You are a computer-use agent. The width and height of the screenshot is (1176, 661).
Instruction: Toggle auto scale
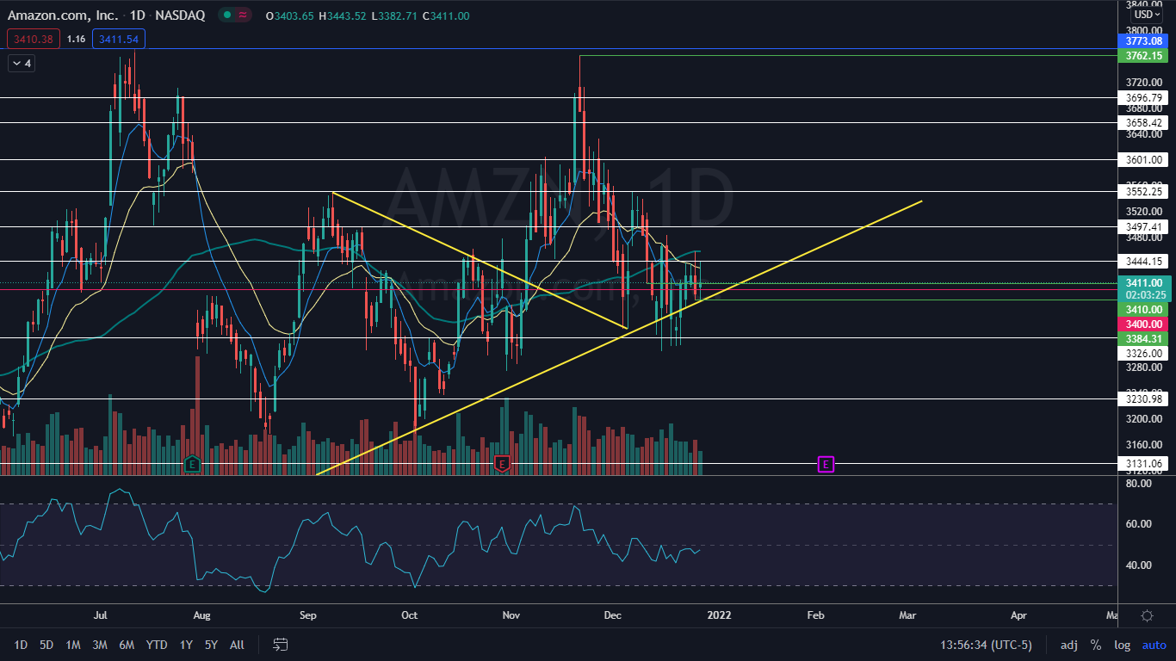tap(1154, 645)
